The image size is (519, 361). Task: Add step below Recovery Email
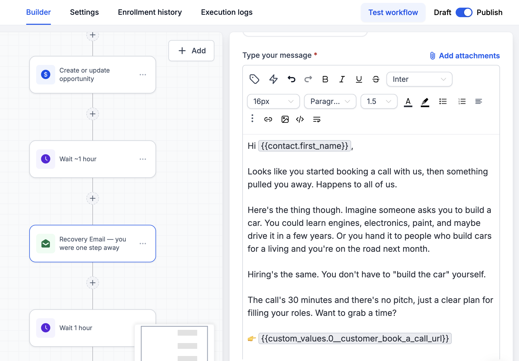tap(93, 283)
